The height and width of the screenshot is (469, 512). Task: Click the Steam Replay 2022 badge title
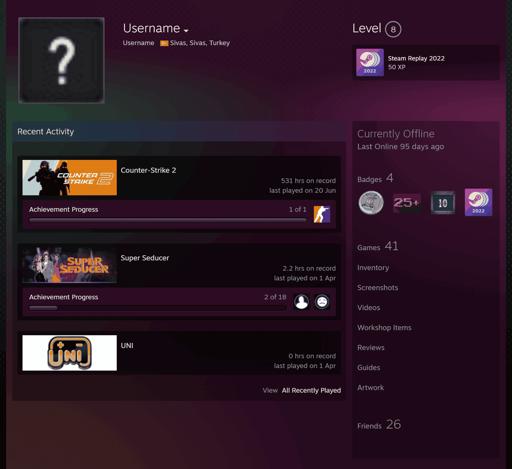point(416,58)
